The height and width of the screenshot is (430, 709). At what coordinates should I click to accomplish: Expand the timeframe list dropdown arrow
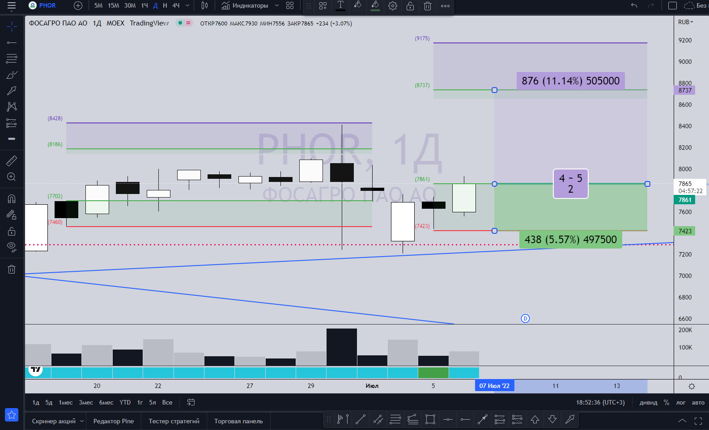click(x=187, y=6)
